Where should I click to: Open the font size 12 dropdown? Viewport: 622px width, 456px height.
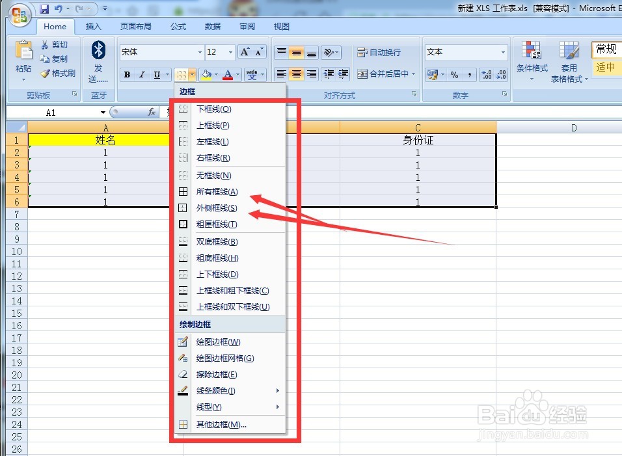(x=230, y=52)
